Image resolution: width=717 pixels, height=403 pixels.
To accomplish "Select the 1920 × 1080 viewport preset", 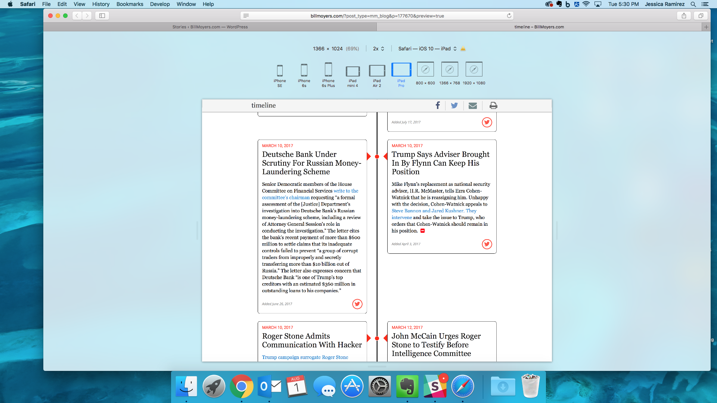I will click(474, 70).
